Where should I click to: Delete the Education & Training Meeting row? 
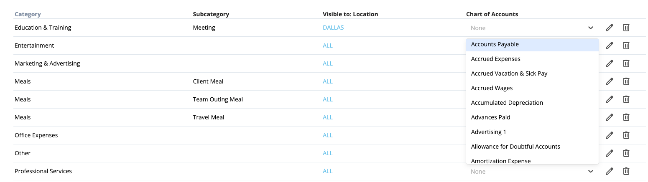point(626,28)
